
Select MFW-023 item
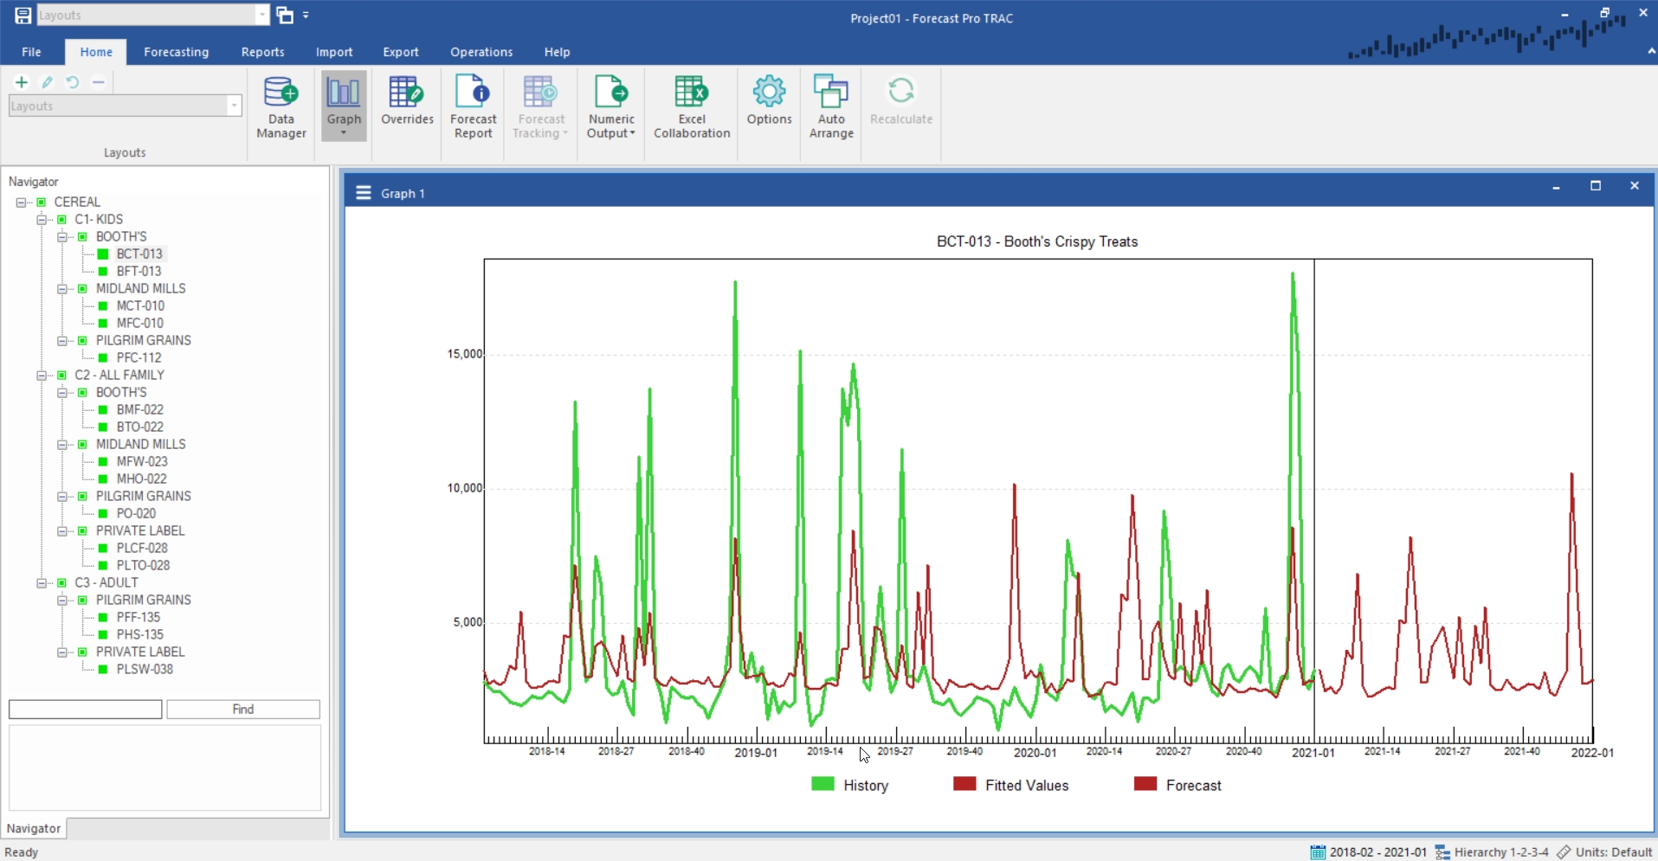[x=142, y=461]
